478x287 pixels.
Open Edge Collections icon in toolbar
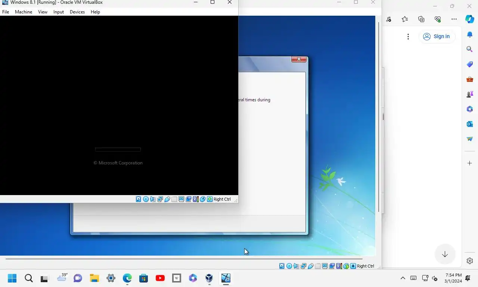point(421,19)
